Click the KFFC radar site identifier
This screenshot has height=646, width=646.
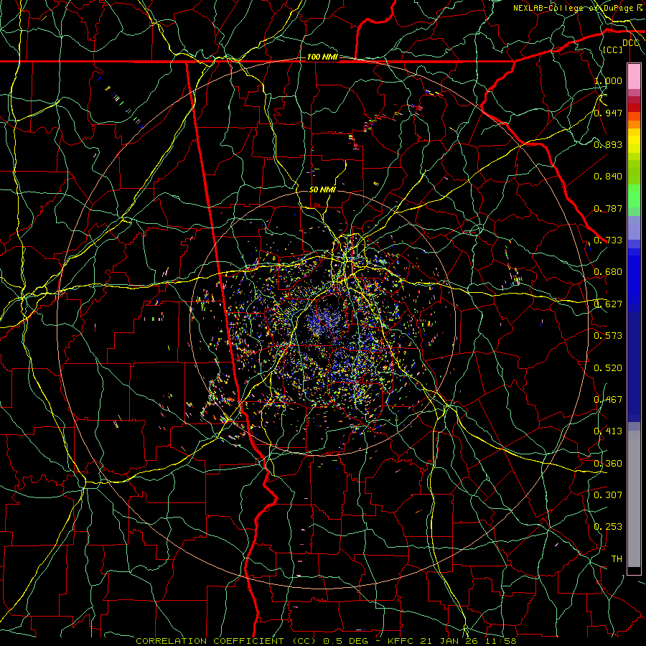coord(401,641)
